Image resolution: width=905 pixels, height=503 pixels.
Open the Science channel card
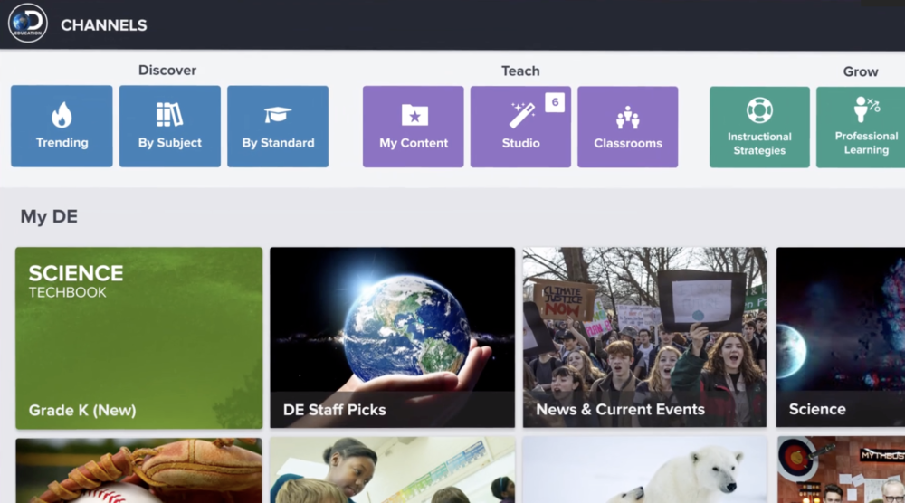[841, 337]
